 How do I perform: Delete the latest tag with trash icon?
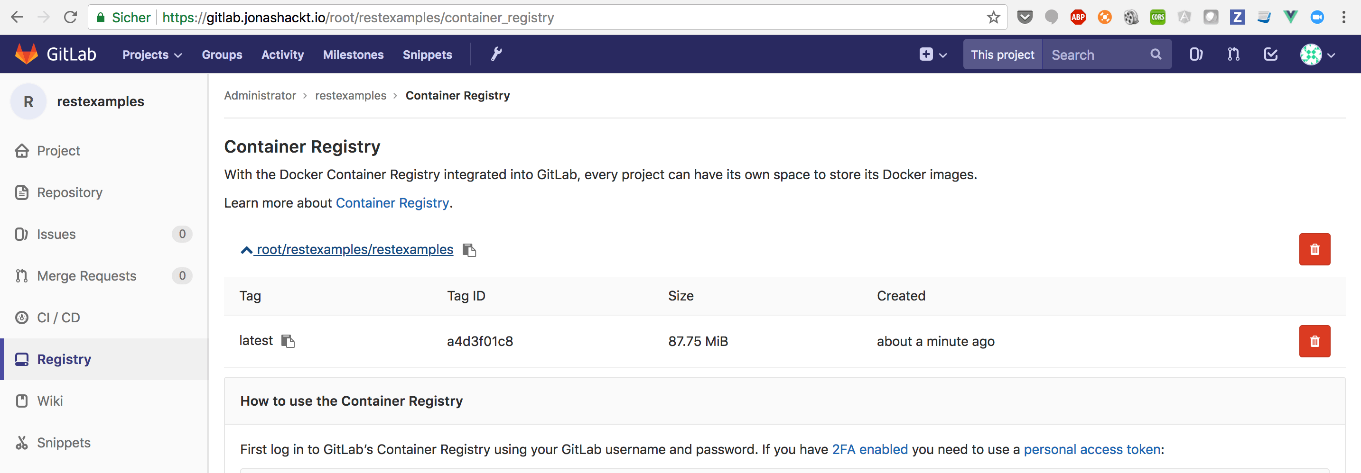[1314, 342]
